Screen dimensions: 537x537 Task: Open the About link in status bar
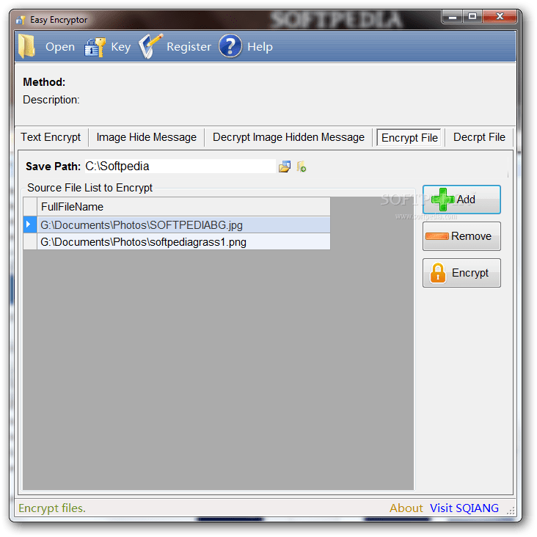(406, 508)
